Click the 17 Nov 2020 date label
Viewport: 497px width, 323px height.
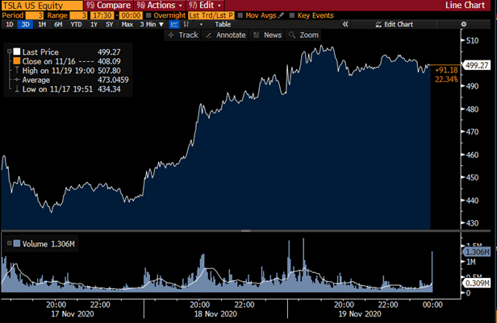click(73, 314)
